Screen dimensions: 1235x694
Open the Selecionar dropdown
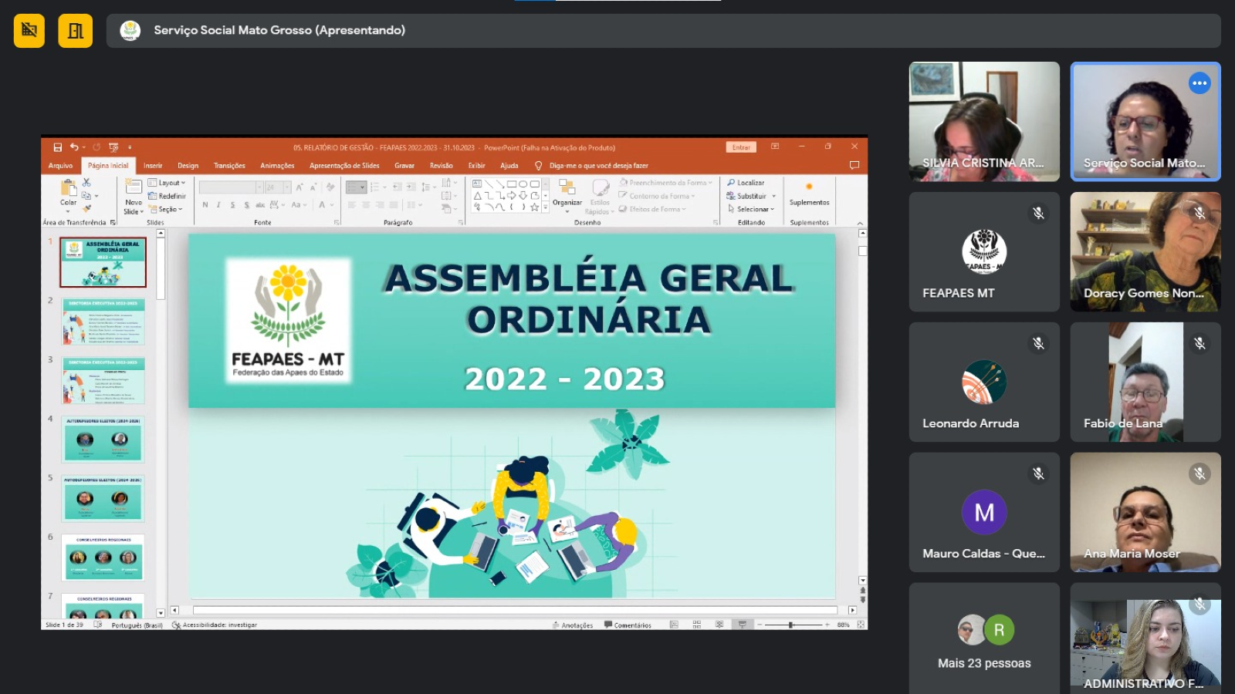pos(751,209)
